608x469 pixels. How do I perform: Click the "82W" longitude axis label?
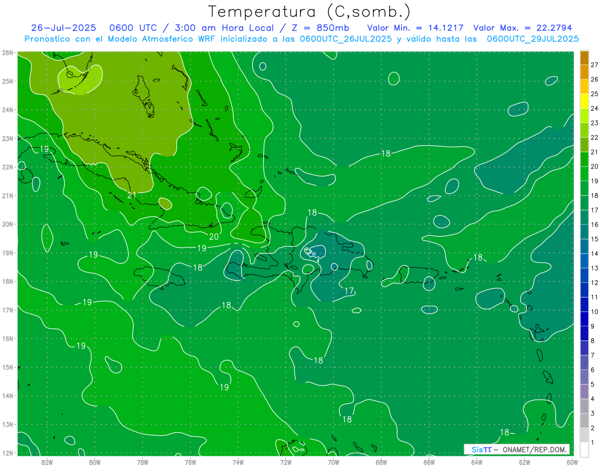pos(47,462)
